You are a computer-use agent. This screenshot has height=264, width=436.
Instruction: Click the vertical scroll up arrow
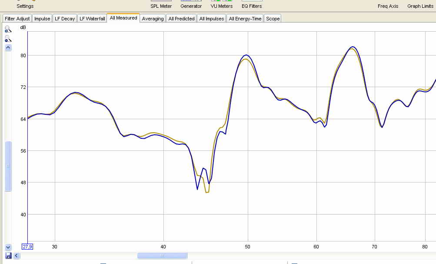click(x=8, y=48)
